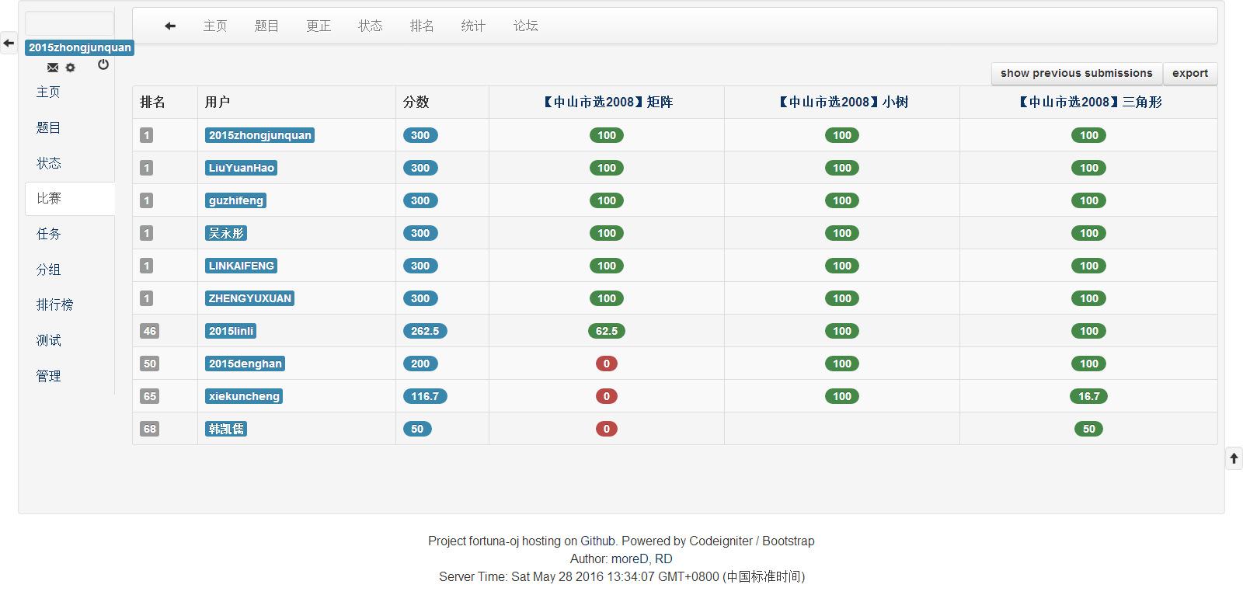This screenshot has height=595, width=1243.
Task: Open user 吴永彤 in ranking table
Action: click(226, 233)
